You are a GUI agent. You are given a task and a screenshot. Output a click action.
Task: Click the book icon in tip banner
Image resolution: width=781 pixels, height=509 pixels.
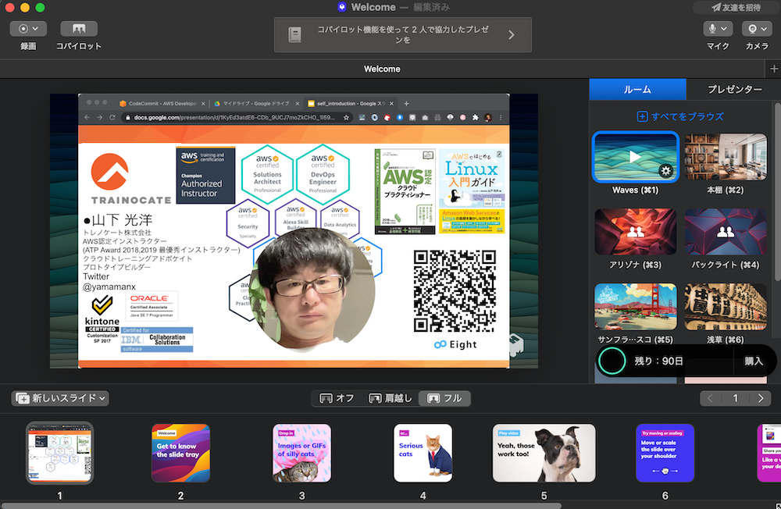tap(295, 35)
